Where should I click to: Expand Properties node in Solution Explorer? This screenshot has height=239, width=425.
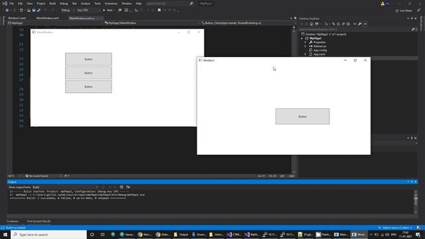(x=305, y=42)
